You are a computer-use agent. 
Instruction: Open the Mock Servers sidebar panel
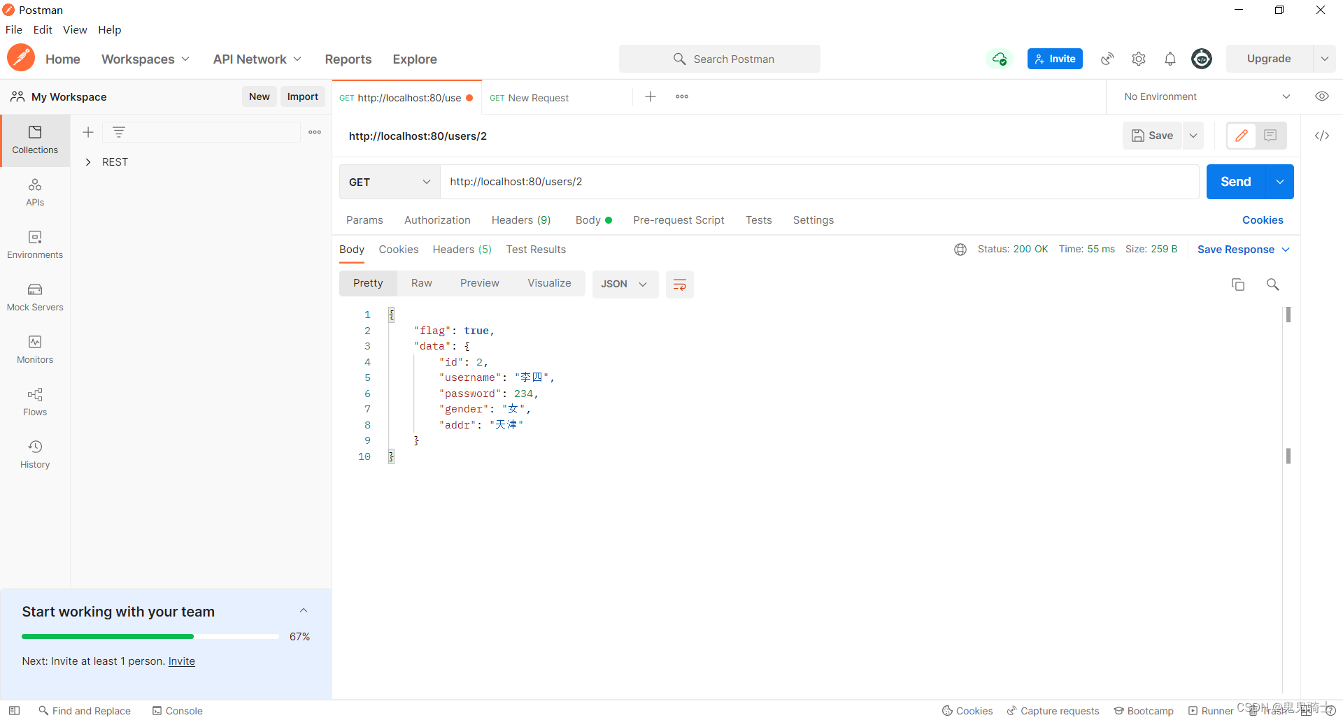coord(35,297)
